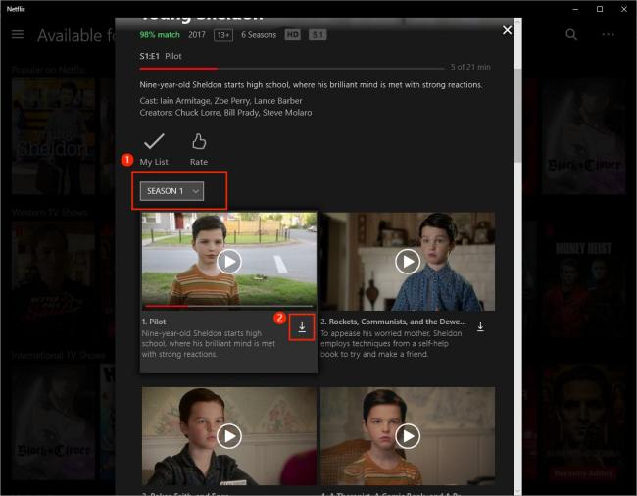Screen dimensions: 637x496
Task: Play the third episode thumbnail
Action: pos(229,436)
